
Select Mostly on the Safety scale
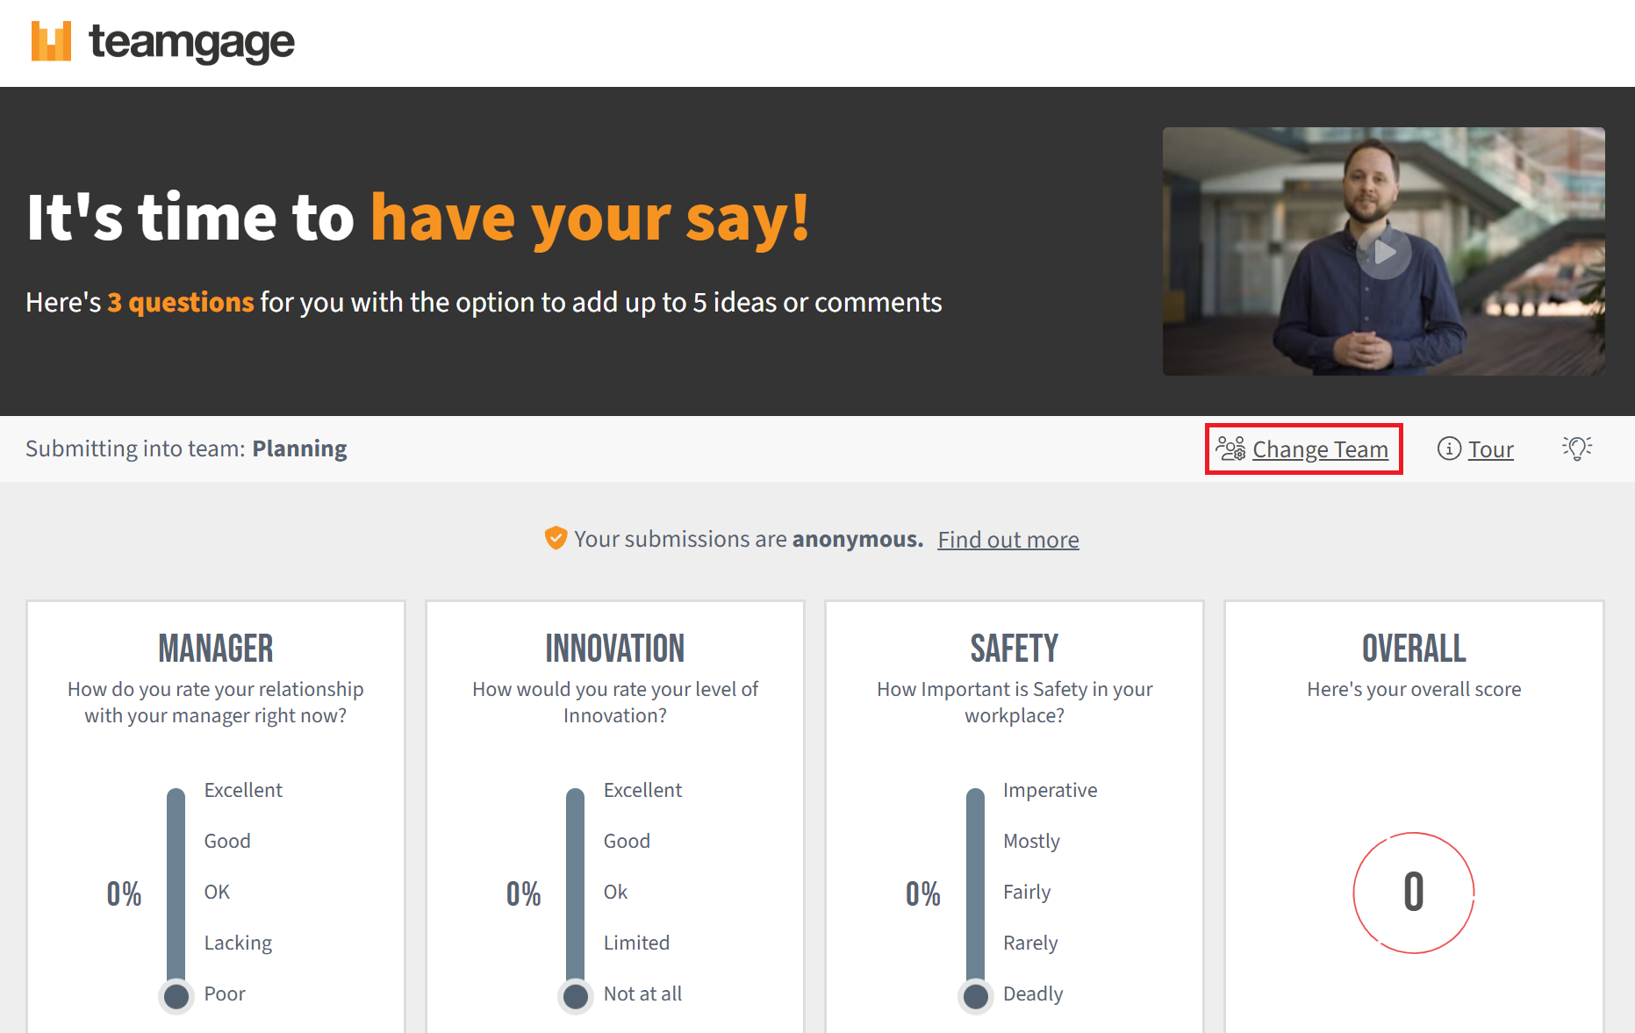point(1031,841)
